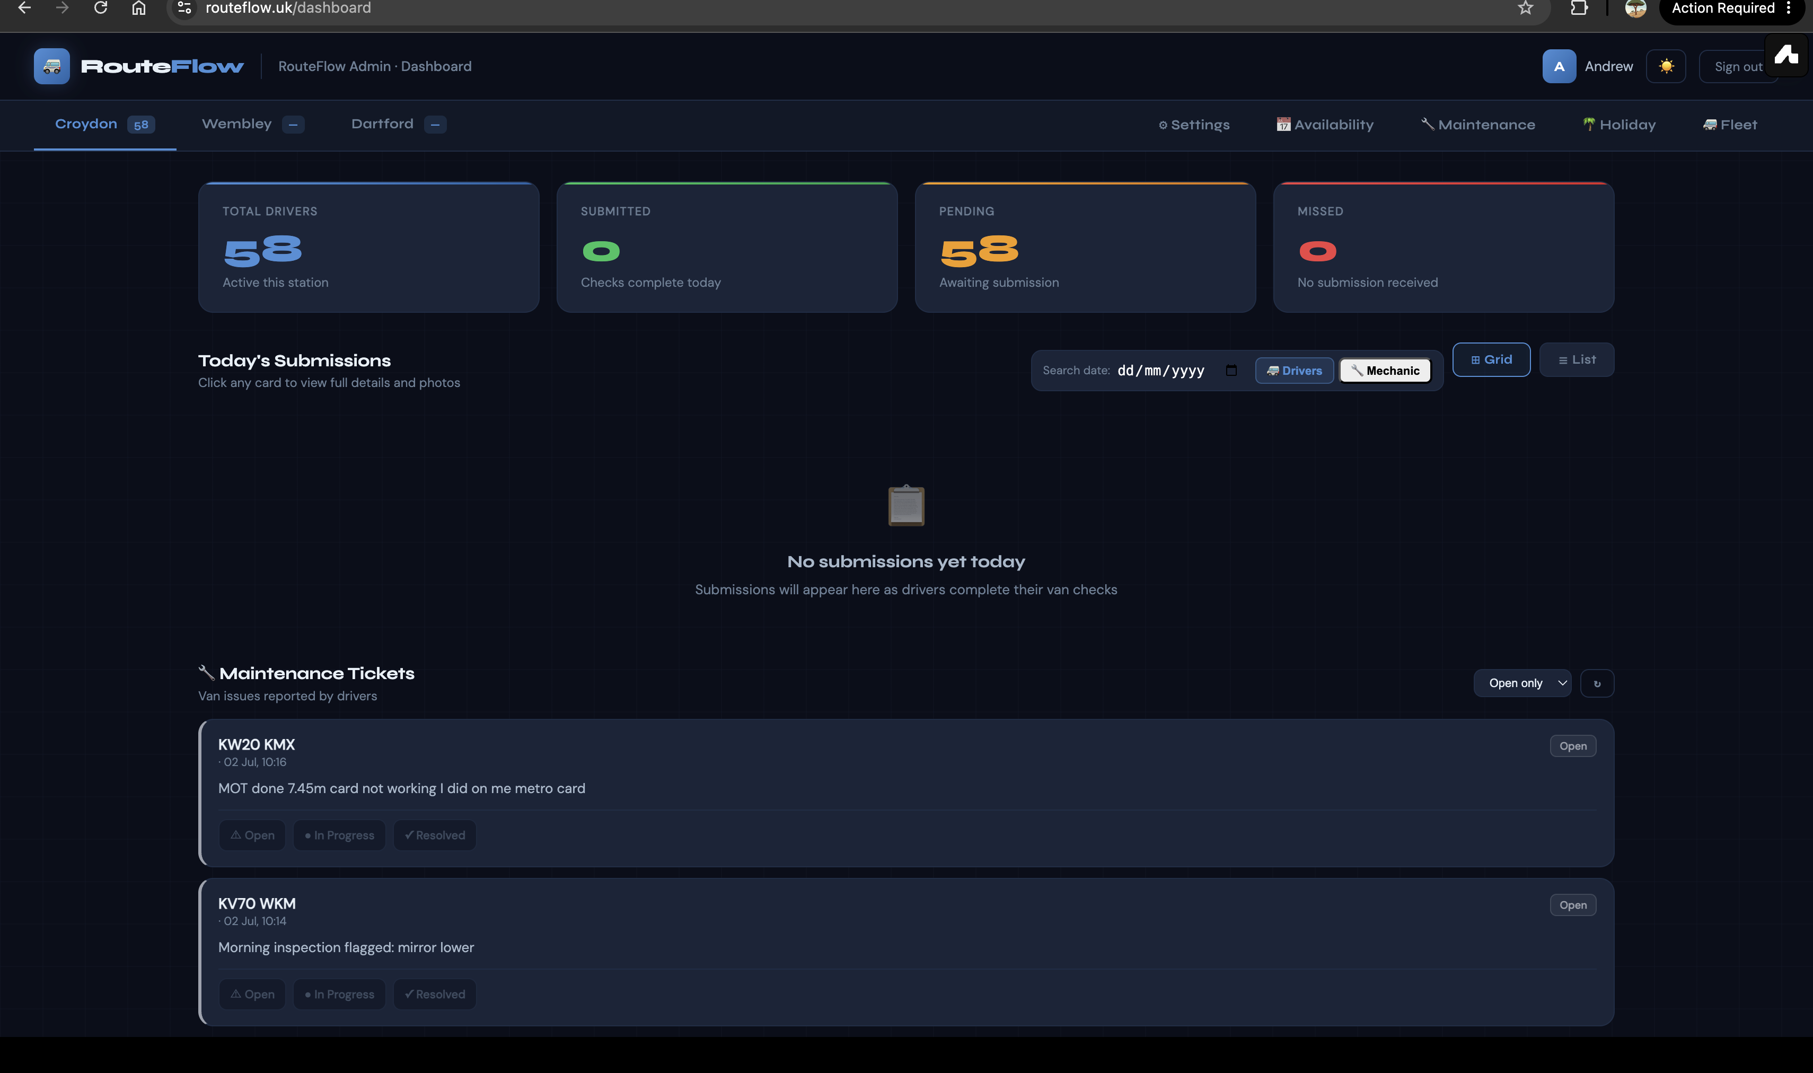The height and width of the screenshot is (1073, 1813).
Task: Open the Fleet page
Action: (1730, 125)
